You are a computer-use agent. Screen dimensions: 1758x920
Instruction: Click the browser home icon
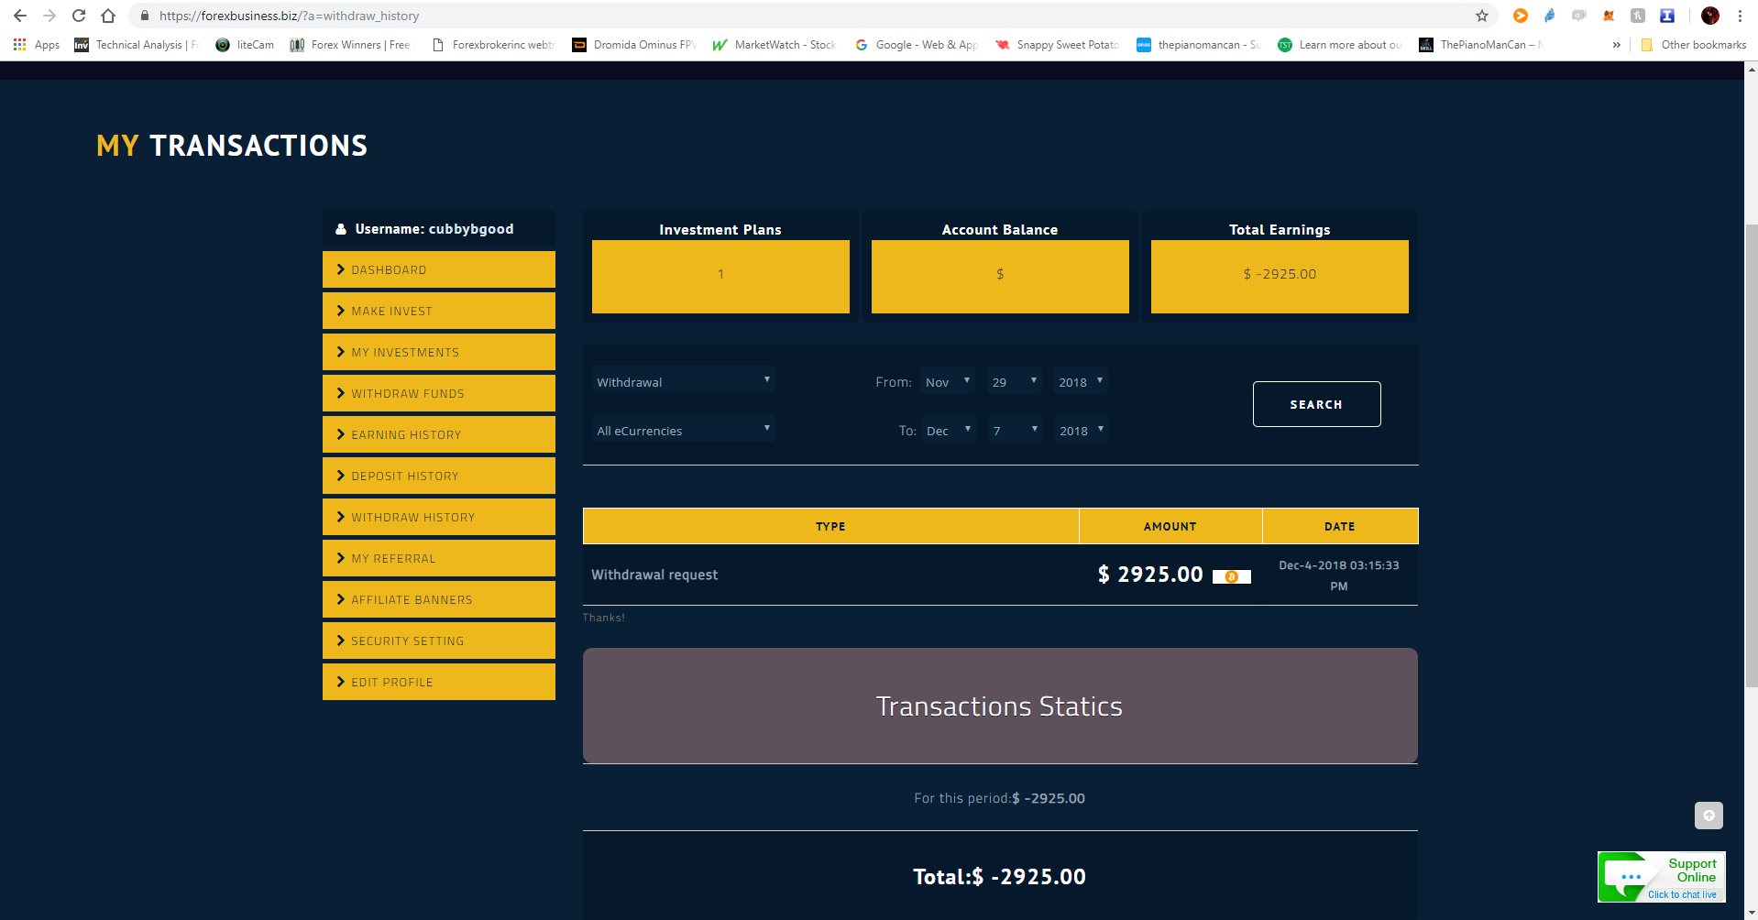coord(108,16)
